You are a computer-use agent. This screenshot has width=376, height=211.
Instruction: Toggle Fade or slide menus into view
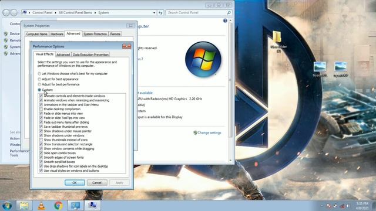point(41,113)
